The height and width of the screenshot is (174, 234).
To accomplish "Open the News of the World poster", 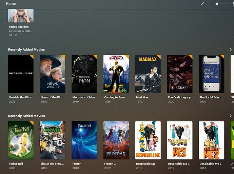I will coord(53,74).
